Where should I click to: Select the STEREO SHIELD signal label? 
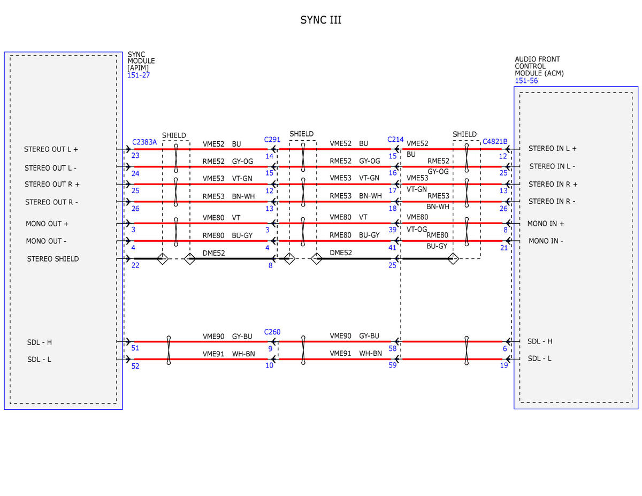pyautogui.click(x=53, y=259)
